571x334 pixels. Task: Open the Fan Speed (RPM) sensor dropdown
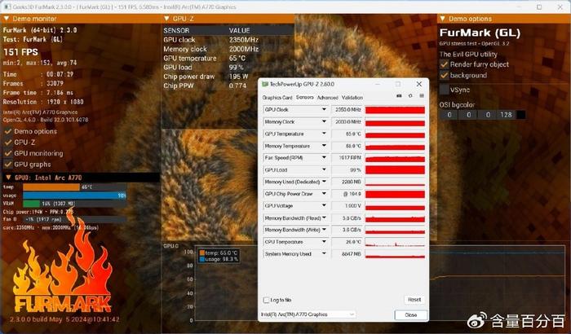tap(324, 157)
